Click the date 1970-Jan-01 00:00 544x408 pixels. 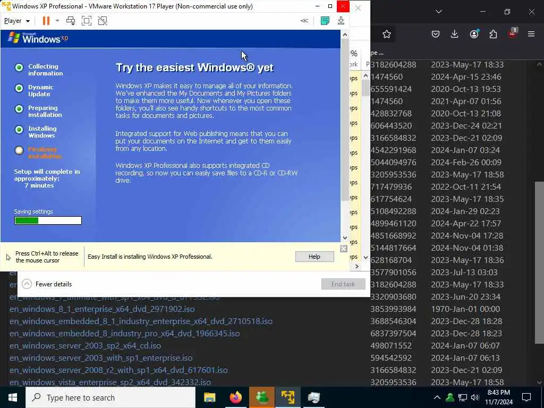(465, 309)
